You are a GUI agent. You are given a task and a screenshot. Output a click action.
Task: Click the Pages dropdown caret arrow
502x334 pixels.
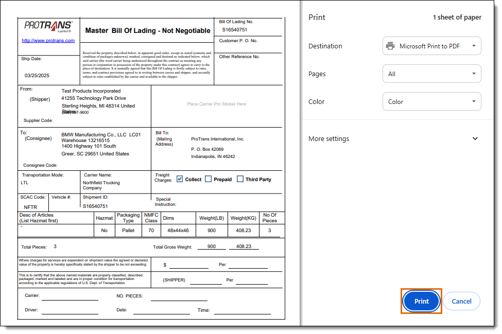pos(474,74)
